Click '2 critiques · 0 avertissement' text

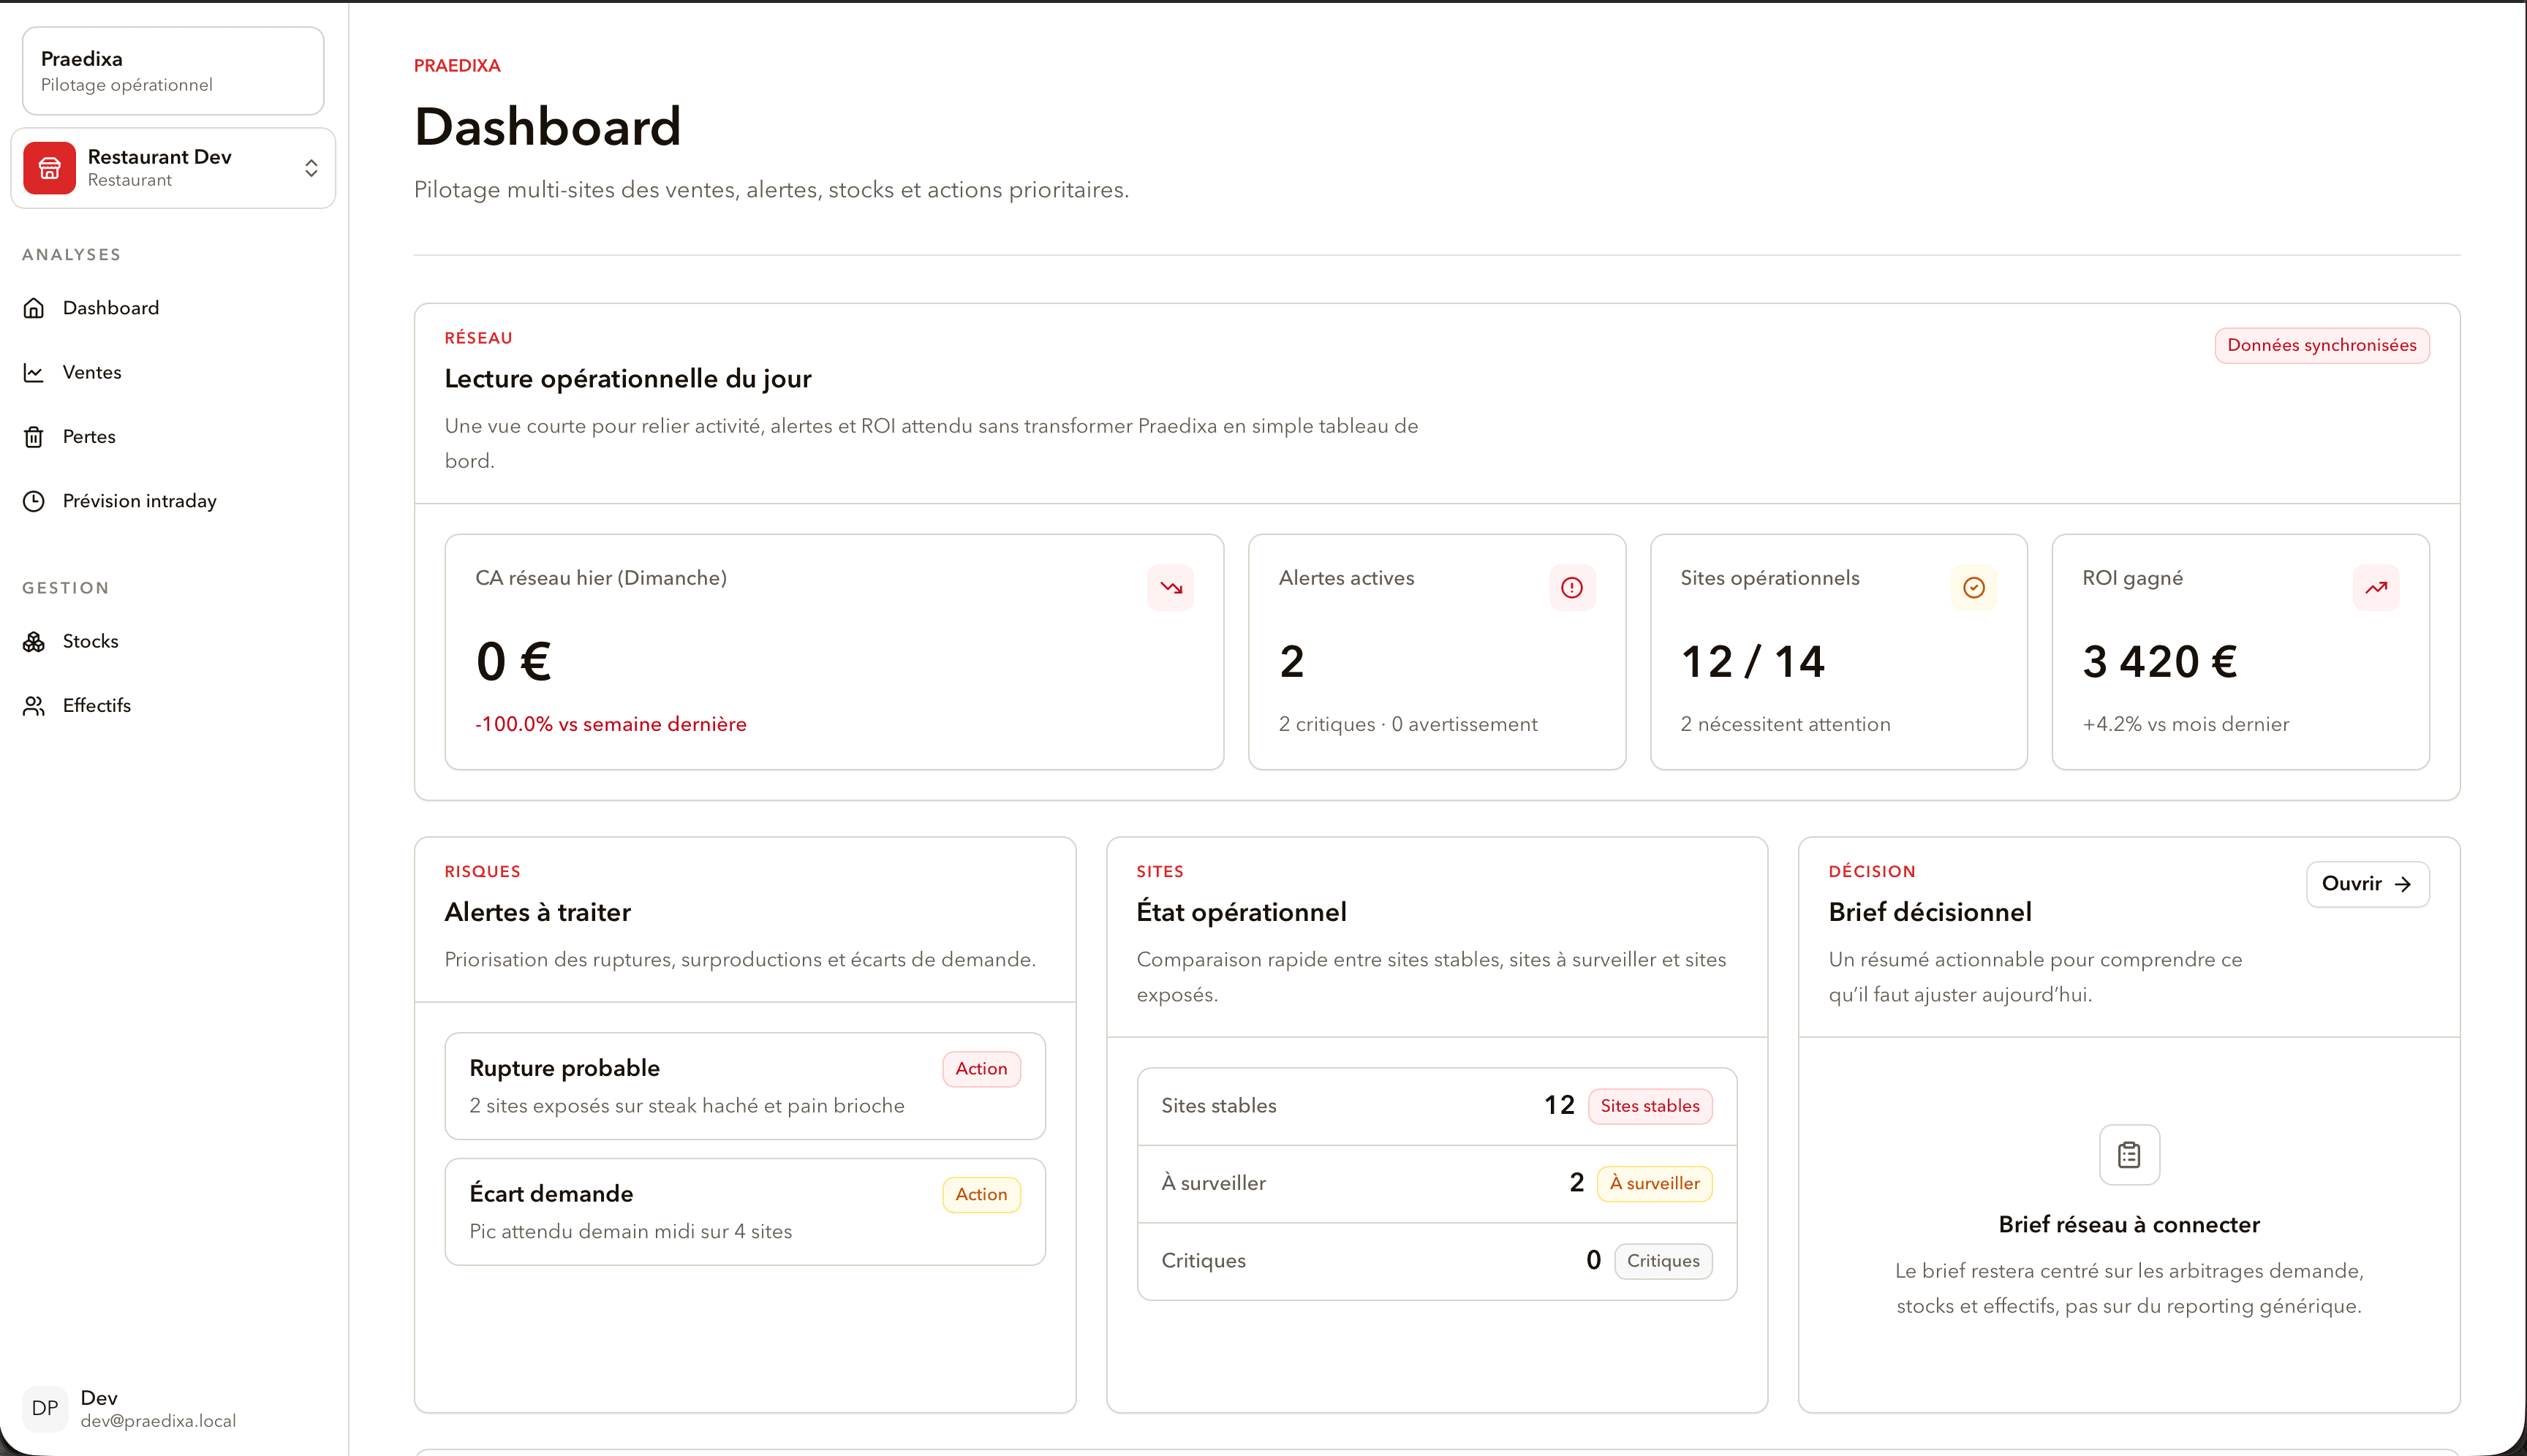coord(1408,724)
